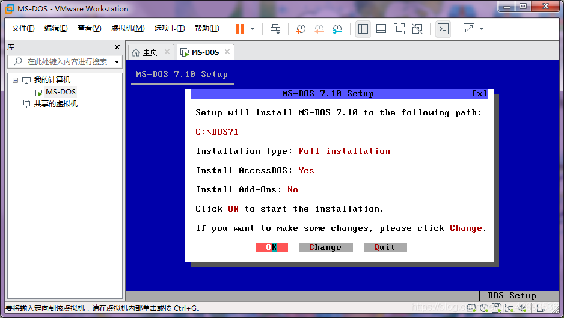Image resolution: width=564 pixels, height=318 pixels.
Task: Click the CD/DVD drive status icon
Action: point(484,308)
